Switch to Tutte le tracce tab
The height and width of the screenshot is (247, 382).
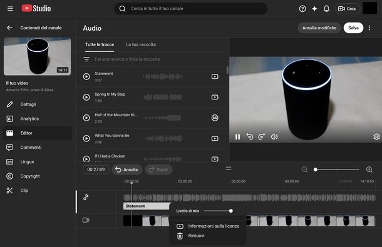click(x=100, y=45)
